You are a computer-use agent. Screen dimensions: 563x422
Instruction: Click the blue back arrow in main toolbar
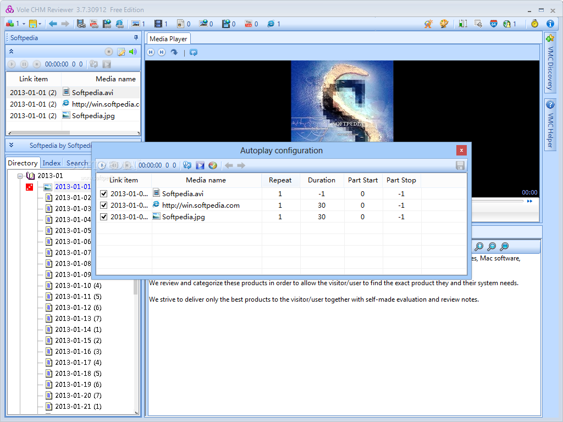(53, 24)
